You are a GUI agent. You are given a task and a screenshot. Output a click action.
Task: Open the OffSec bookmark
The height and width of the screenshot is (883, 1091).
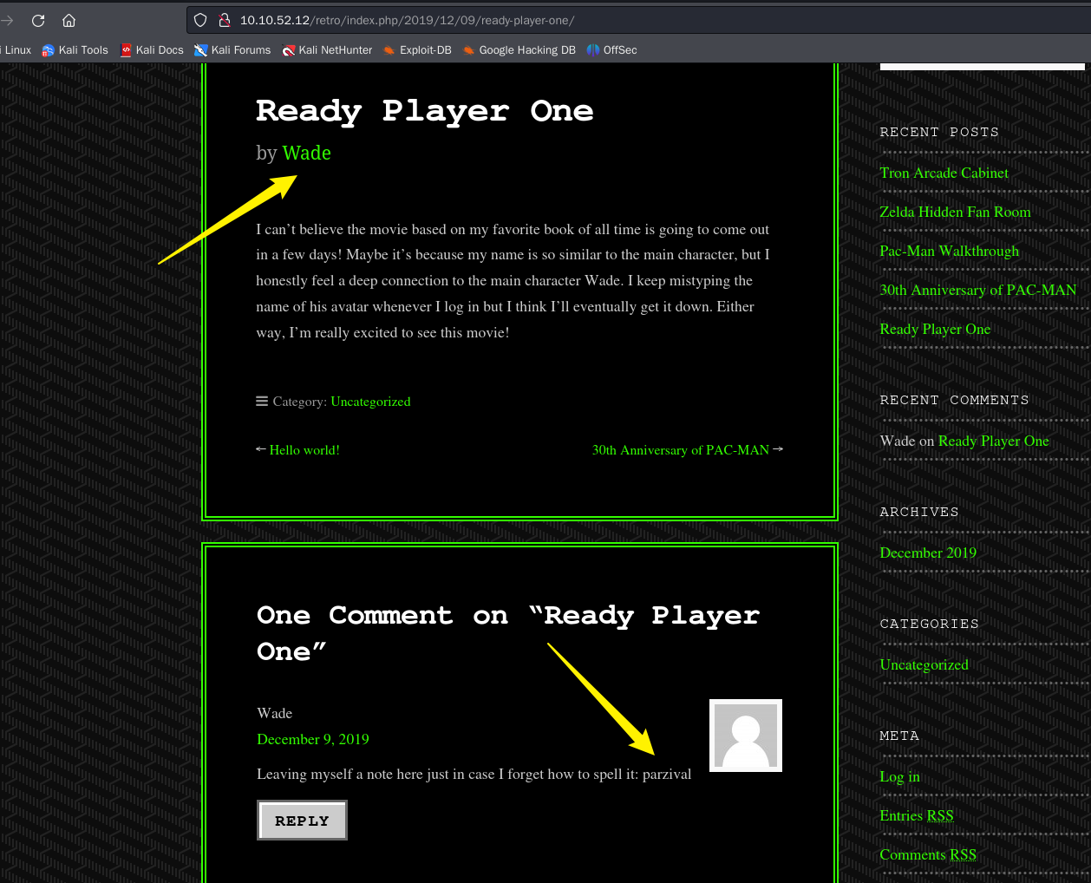point(611,50)
